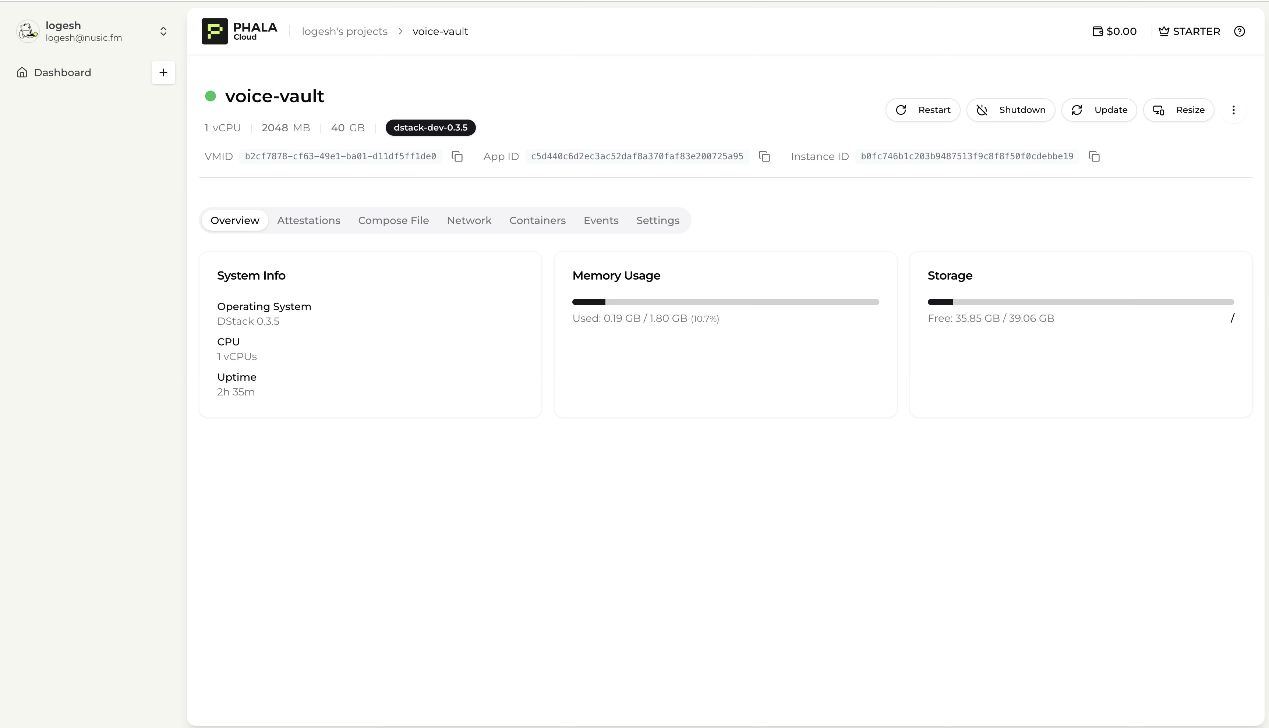Viewport: 1269px width, 728px height.
Task: Go to the Settings tab
Action: (x=657, y=220)
